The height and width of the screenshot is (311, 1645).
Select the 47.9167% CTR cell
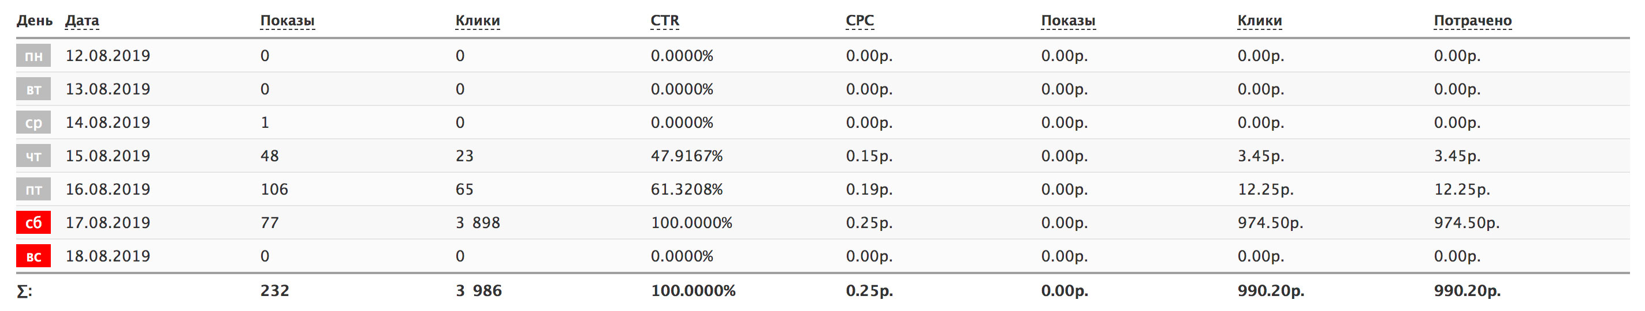point(687,156)
